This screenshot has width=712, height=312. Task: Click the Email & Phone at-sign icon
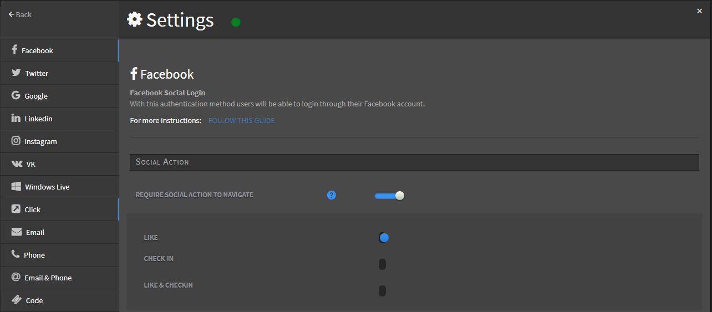pyautogui.click(x=16, y=277)
